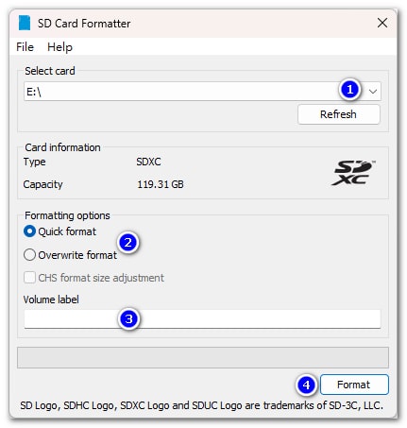Start formatting with the Format button
The height and width of the screenshot is (428, 407).
pyautogui.click(x=354, y=385)
